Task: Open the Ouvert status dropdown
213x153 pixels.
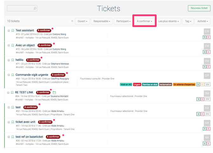Action: 82,21
